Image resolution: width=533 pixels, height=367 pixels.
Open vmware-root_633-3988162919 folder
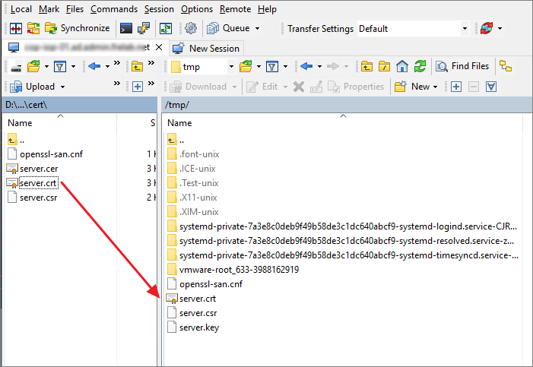tap(239, 270)
